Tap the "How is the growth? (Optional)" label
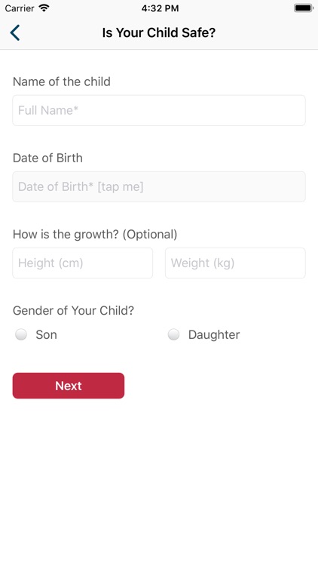 [x=95, y=234]
